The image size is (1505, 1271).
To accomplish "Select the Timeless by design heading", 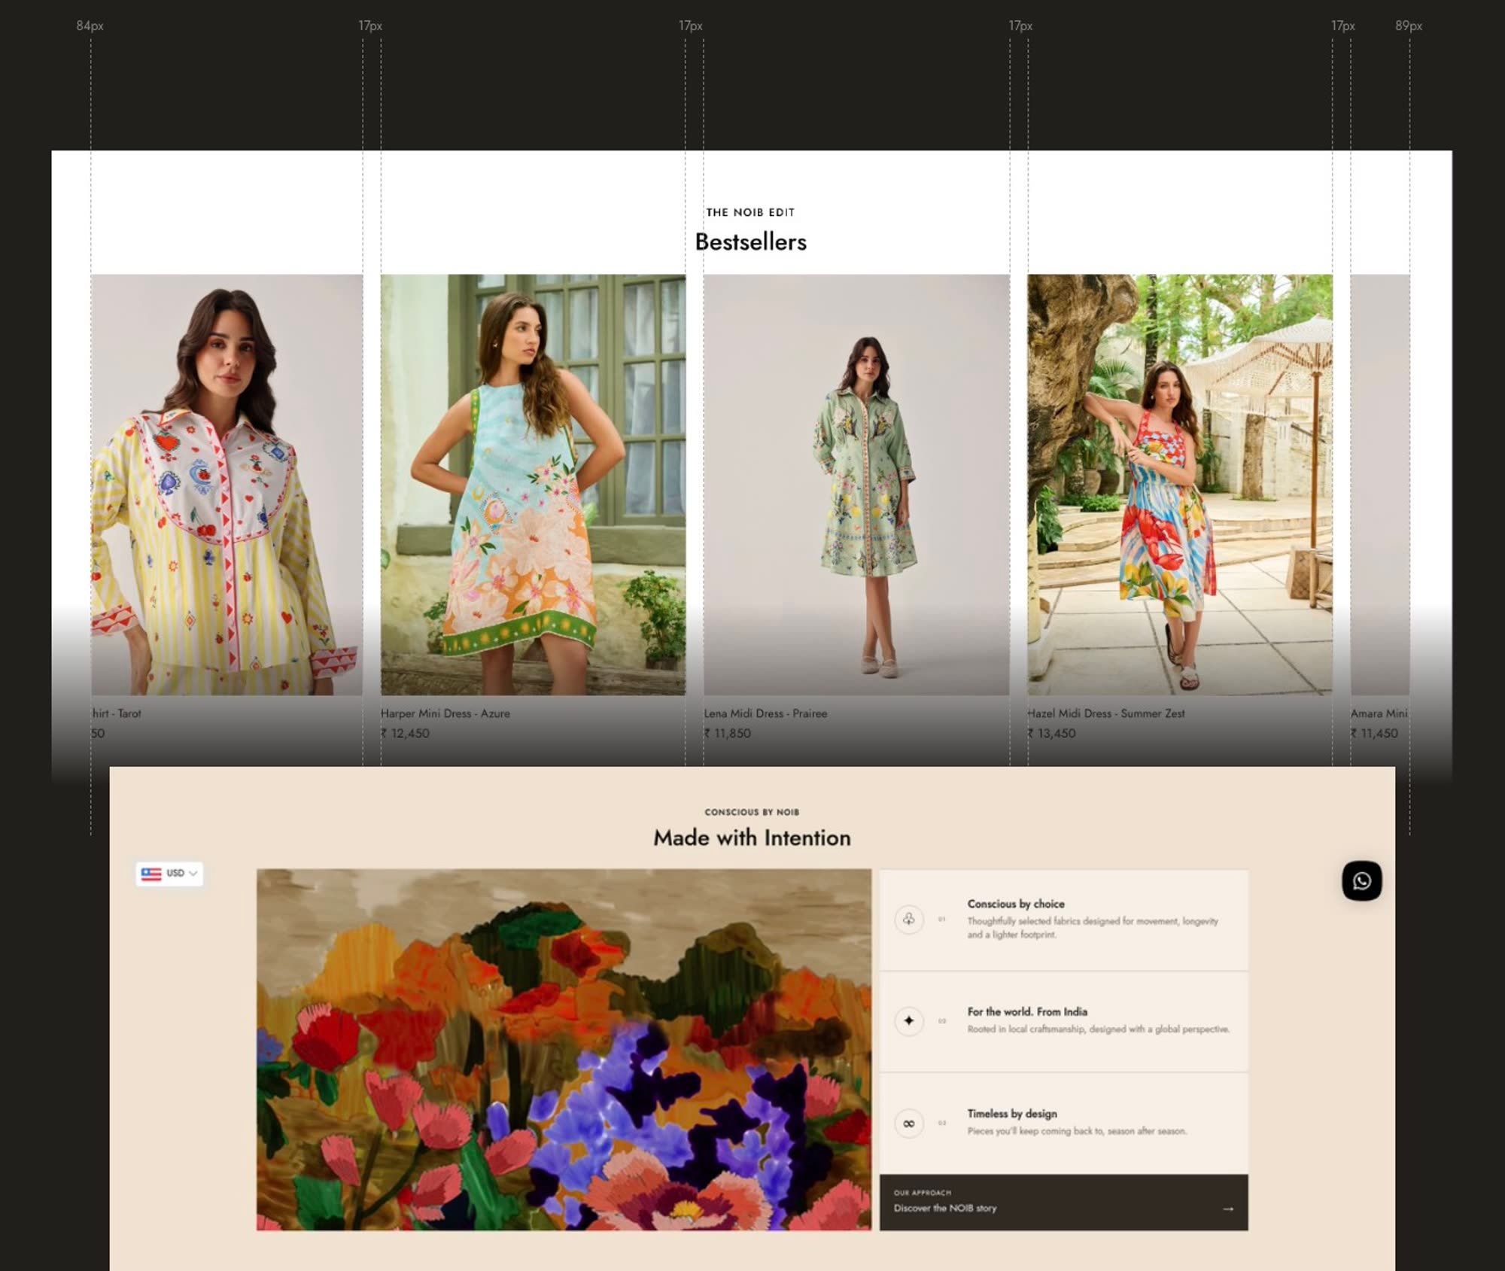I will tap(1012, 1114).
